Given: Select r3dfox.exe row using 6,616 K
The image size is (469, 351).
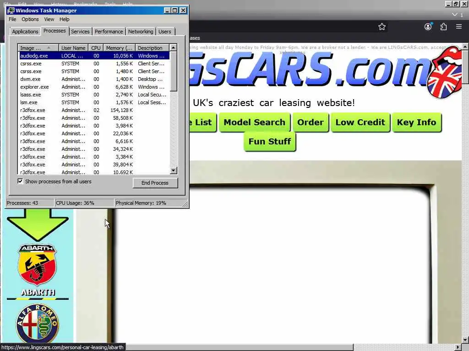Looking at the screenshot, I should (x=93, y=141).
